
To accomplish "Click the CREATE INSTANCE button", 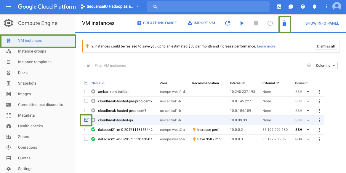I will click(157, 23).
